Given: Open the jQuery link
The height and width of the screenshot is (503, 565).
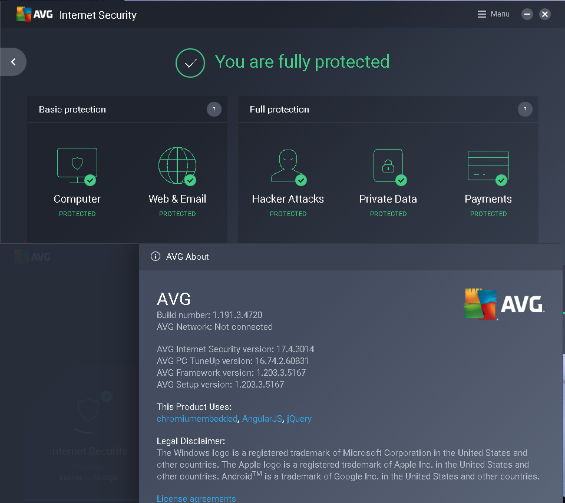Looking at the screenshot, I should (x=299, y=418).
